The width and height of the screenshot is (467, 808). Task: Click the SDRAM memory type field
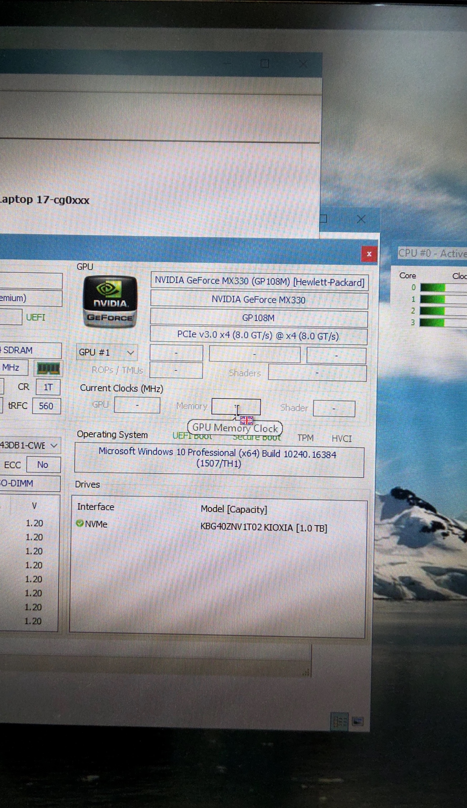[31, 350]
